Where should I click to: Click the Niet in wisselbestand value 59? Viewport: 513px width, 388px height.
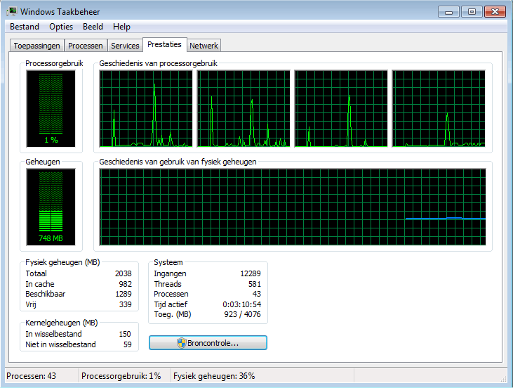(x=128, y=344)
